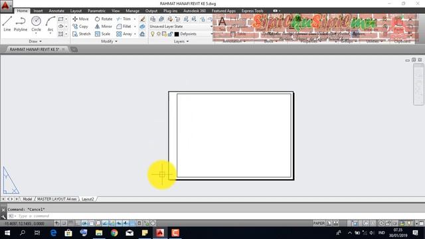425x239 pixels.
Task: Click the Rotate tool
Action: [x=104, y=19]
